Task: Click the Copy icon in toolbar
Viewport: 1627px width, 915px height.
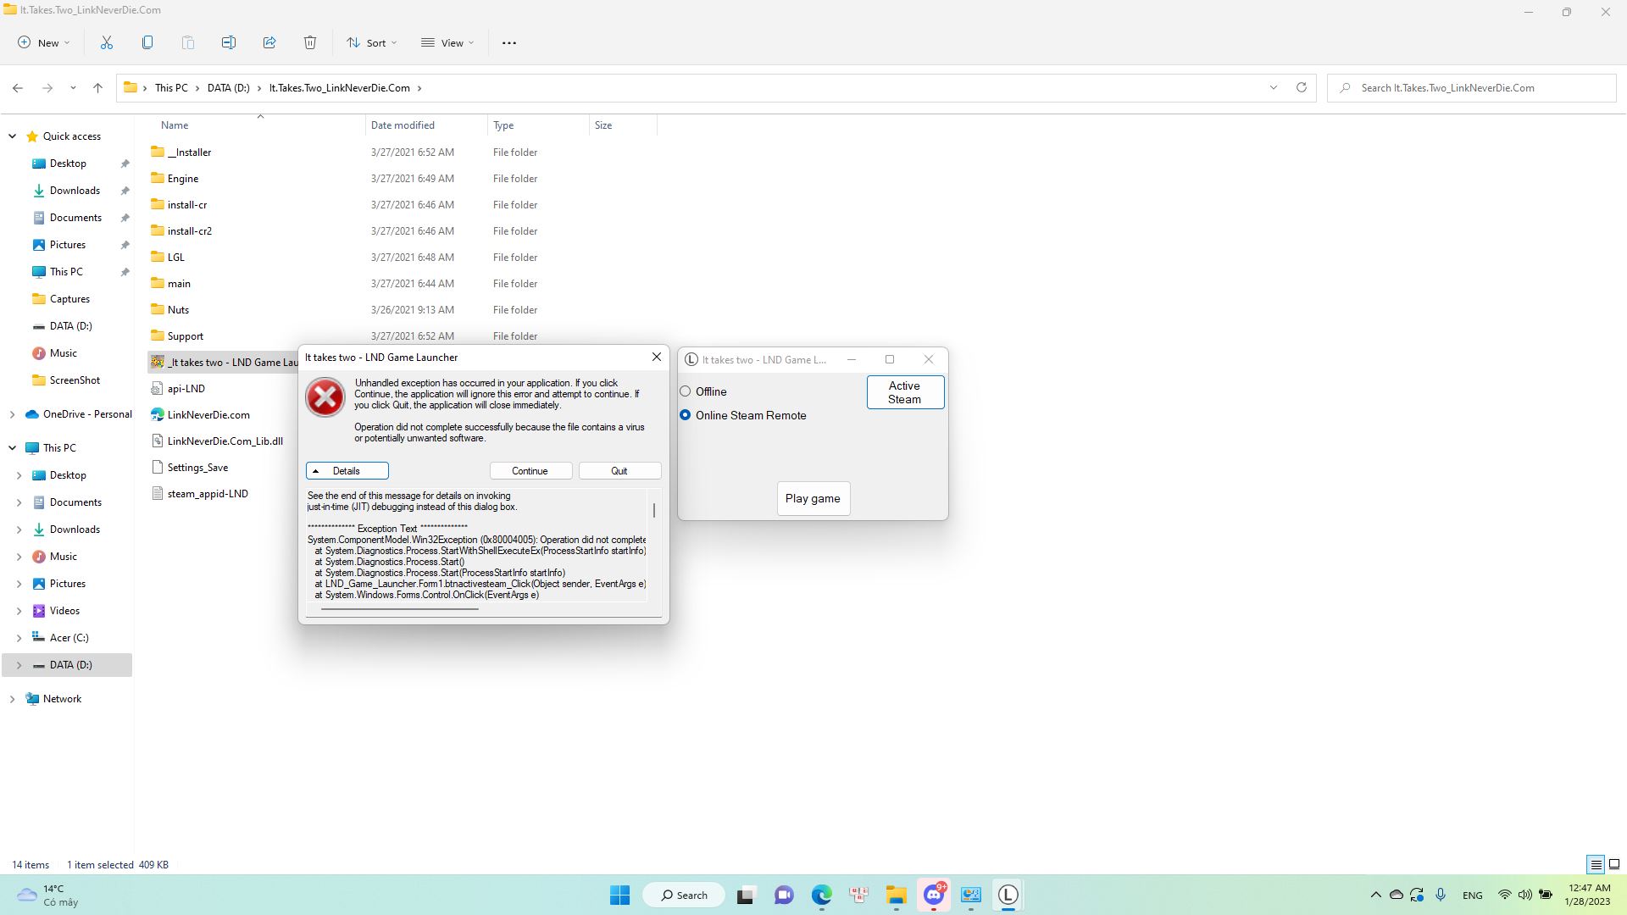Action: (147, 43)
